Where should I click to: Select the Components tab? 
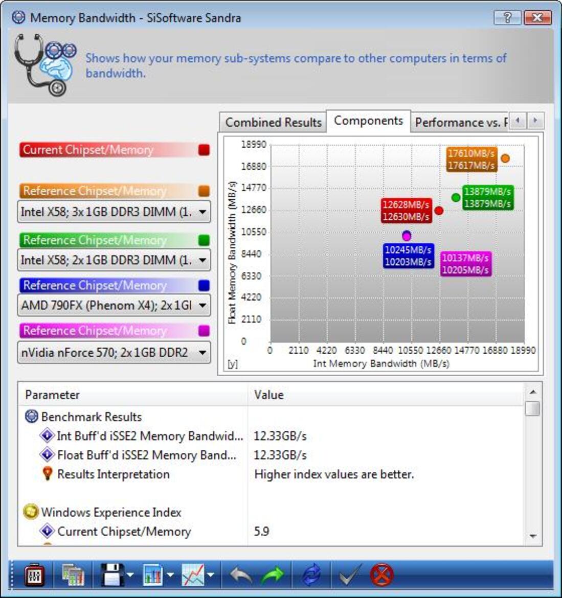(368, 121)
